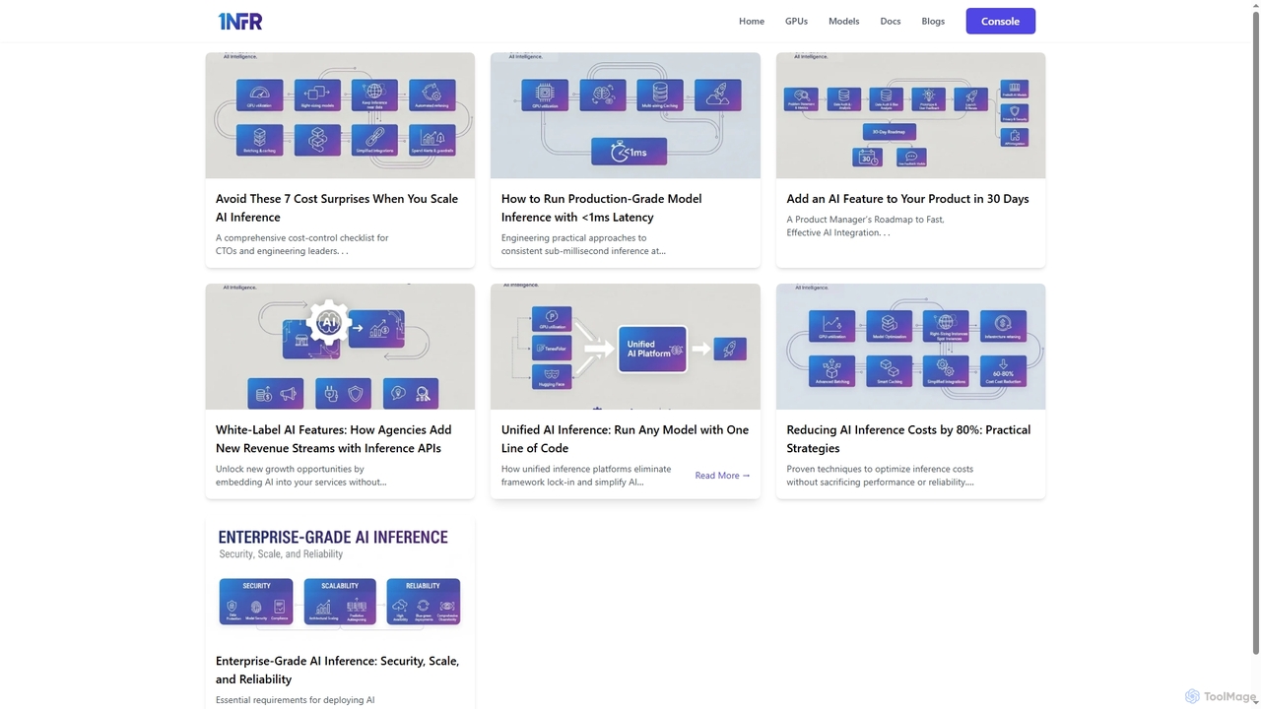Click 'How unified inference platforms eliminate' description
The image size is (1261, 709).
(x=586, y=476)
